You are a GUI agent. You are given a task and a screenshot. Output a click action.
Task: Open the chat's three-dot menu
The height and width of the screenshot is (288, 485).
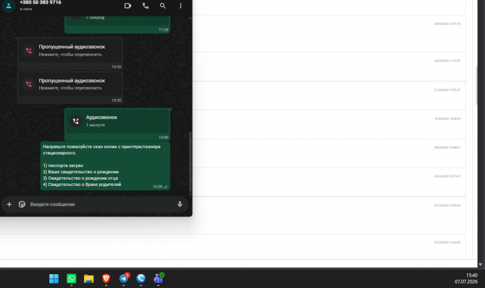(x=181, y=6)
